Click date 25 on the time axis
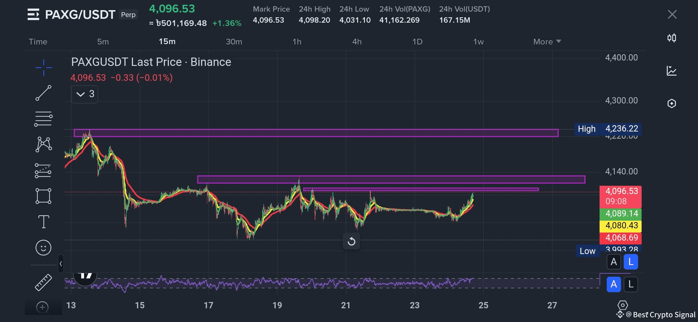Viewport: 698px width, 322px height. point(483,305)
